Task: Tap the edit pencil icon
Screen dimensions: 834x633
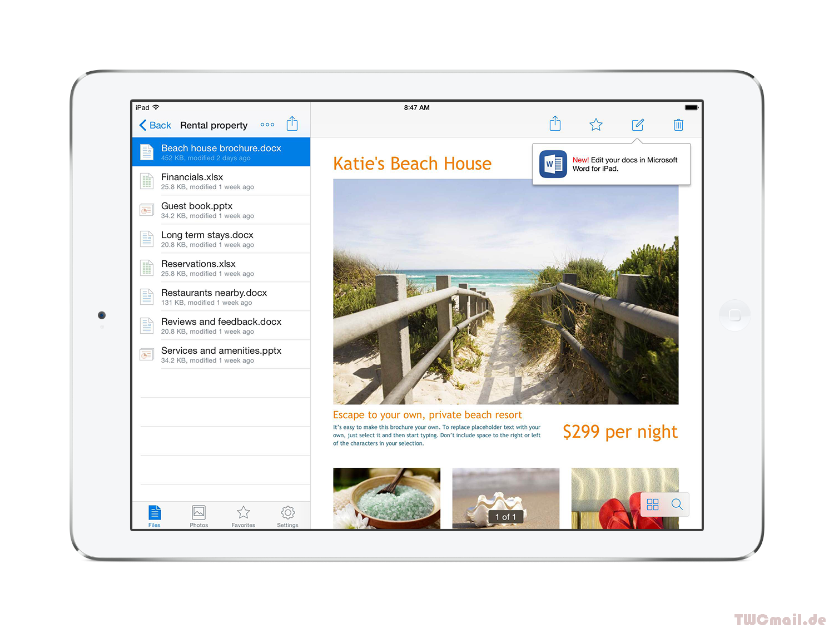Action: point(638,125)
